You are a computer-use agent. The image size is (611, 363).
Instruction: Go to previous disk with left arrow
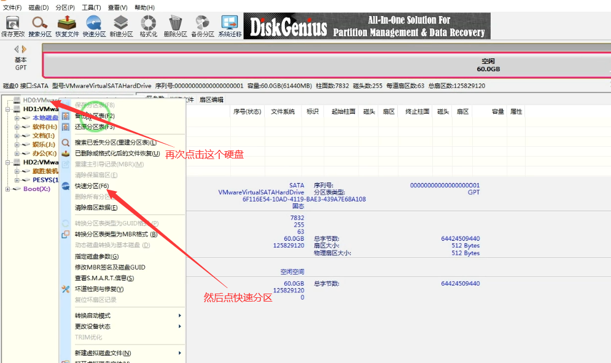pos(17,49)
